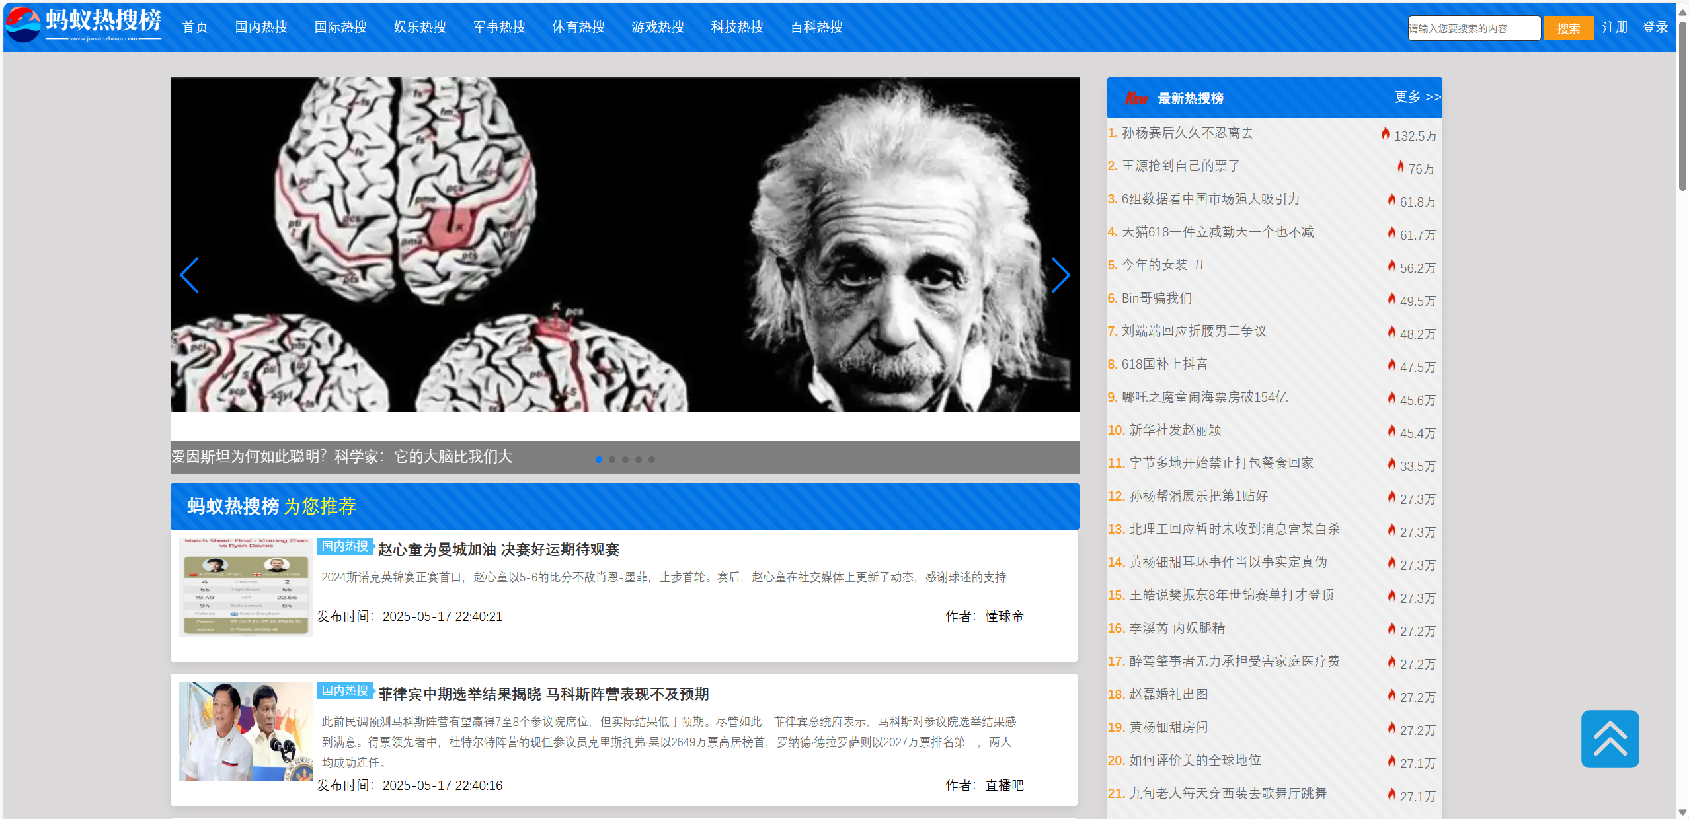
Task: Select the third carousel dot indicator
Action: click(x=625, y=459)
